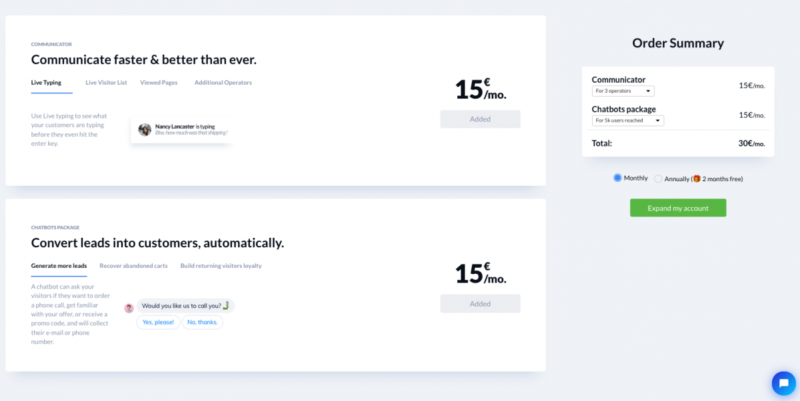Choose the Annually billing radio option

658,179
